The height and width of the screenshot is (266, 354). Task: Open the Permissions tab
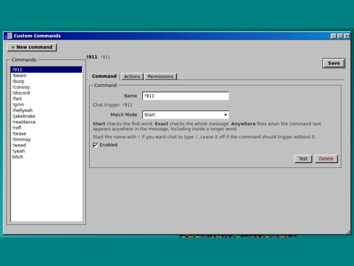click(160, 76)
